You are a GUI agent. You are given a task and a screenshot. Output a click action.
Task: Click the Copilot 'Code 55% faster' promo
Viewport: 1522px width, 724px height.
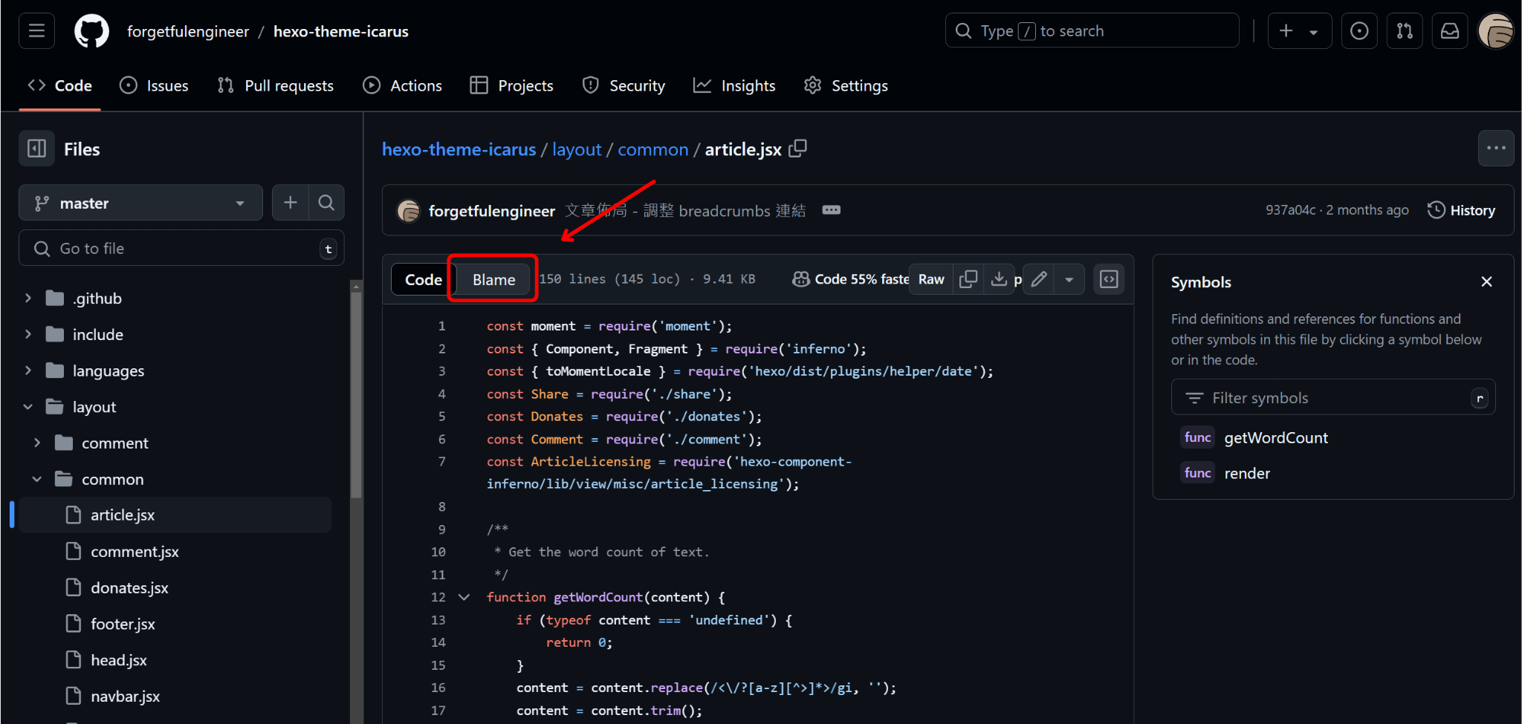[x=850, y=279]
